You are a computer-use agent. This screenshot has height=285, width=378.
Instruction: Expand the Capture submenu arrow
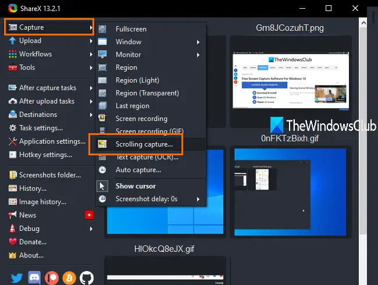click(x=91, y=27)
